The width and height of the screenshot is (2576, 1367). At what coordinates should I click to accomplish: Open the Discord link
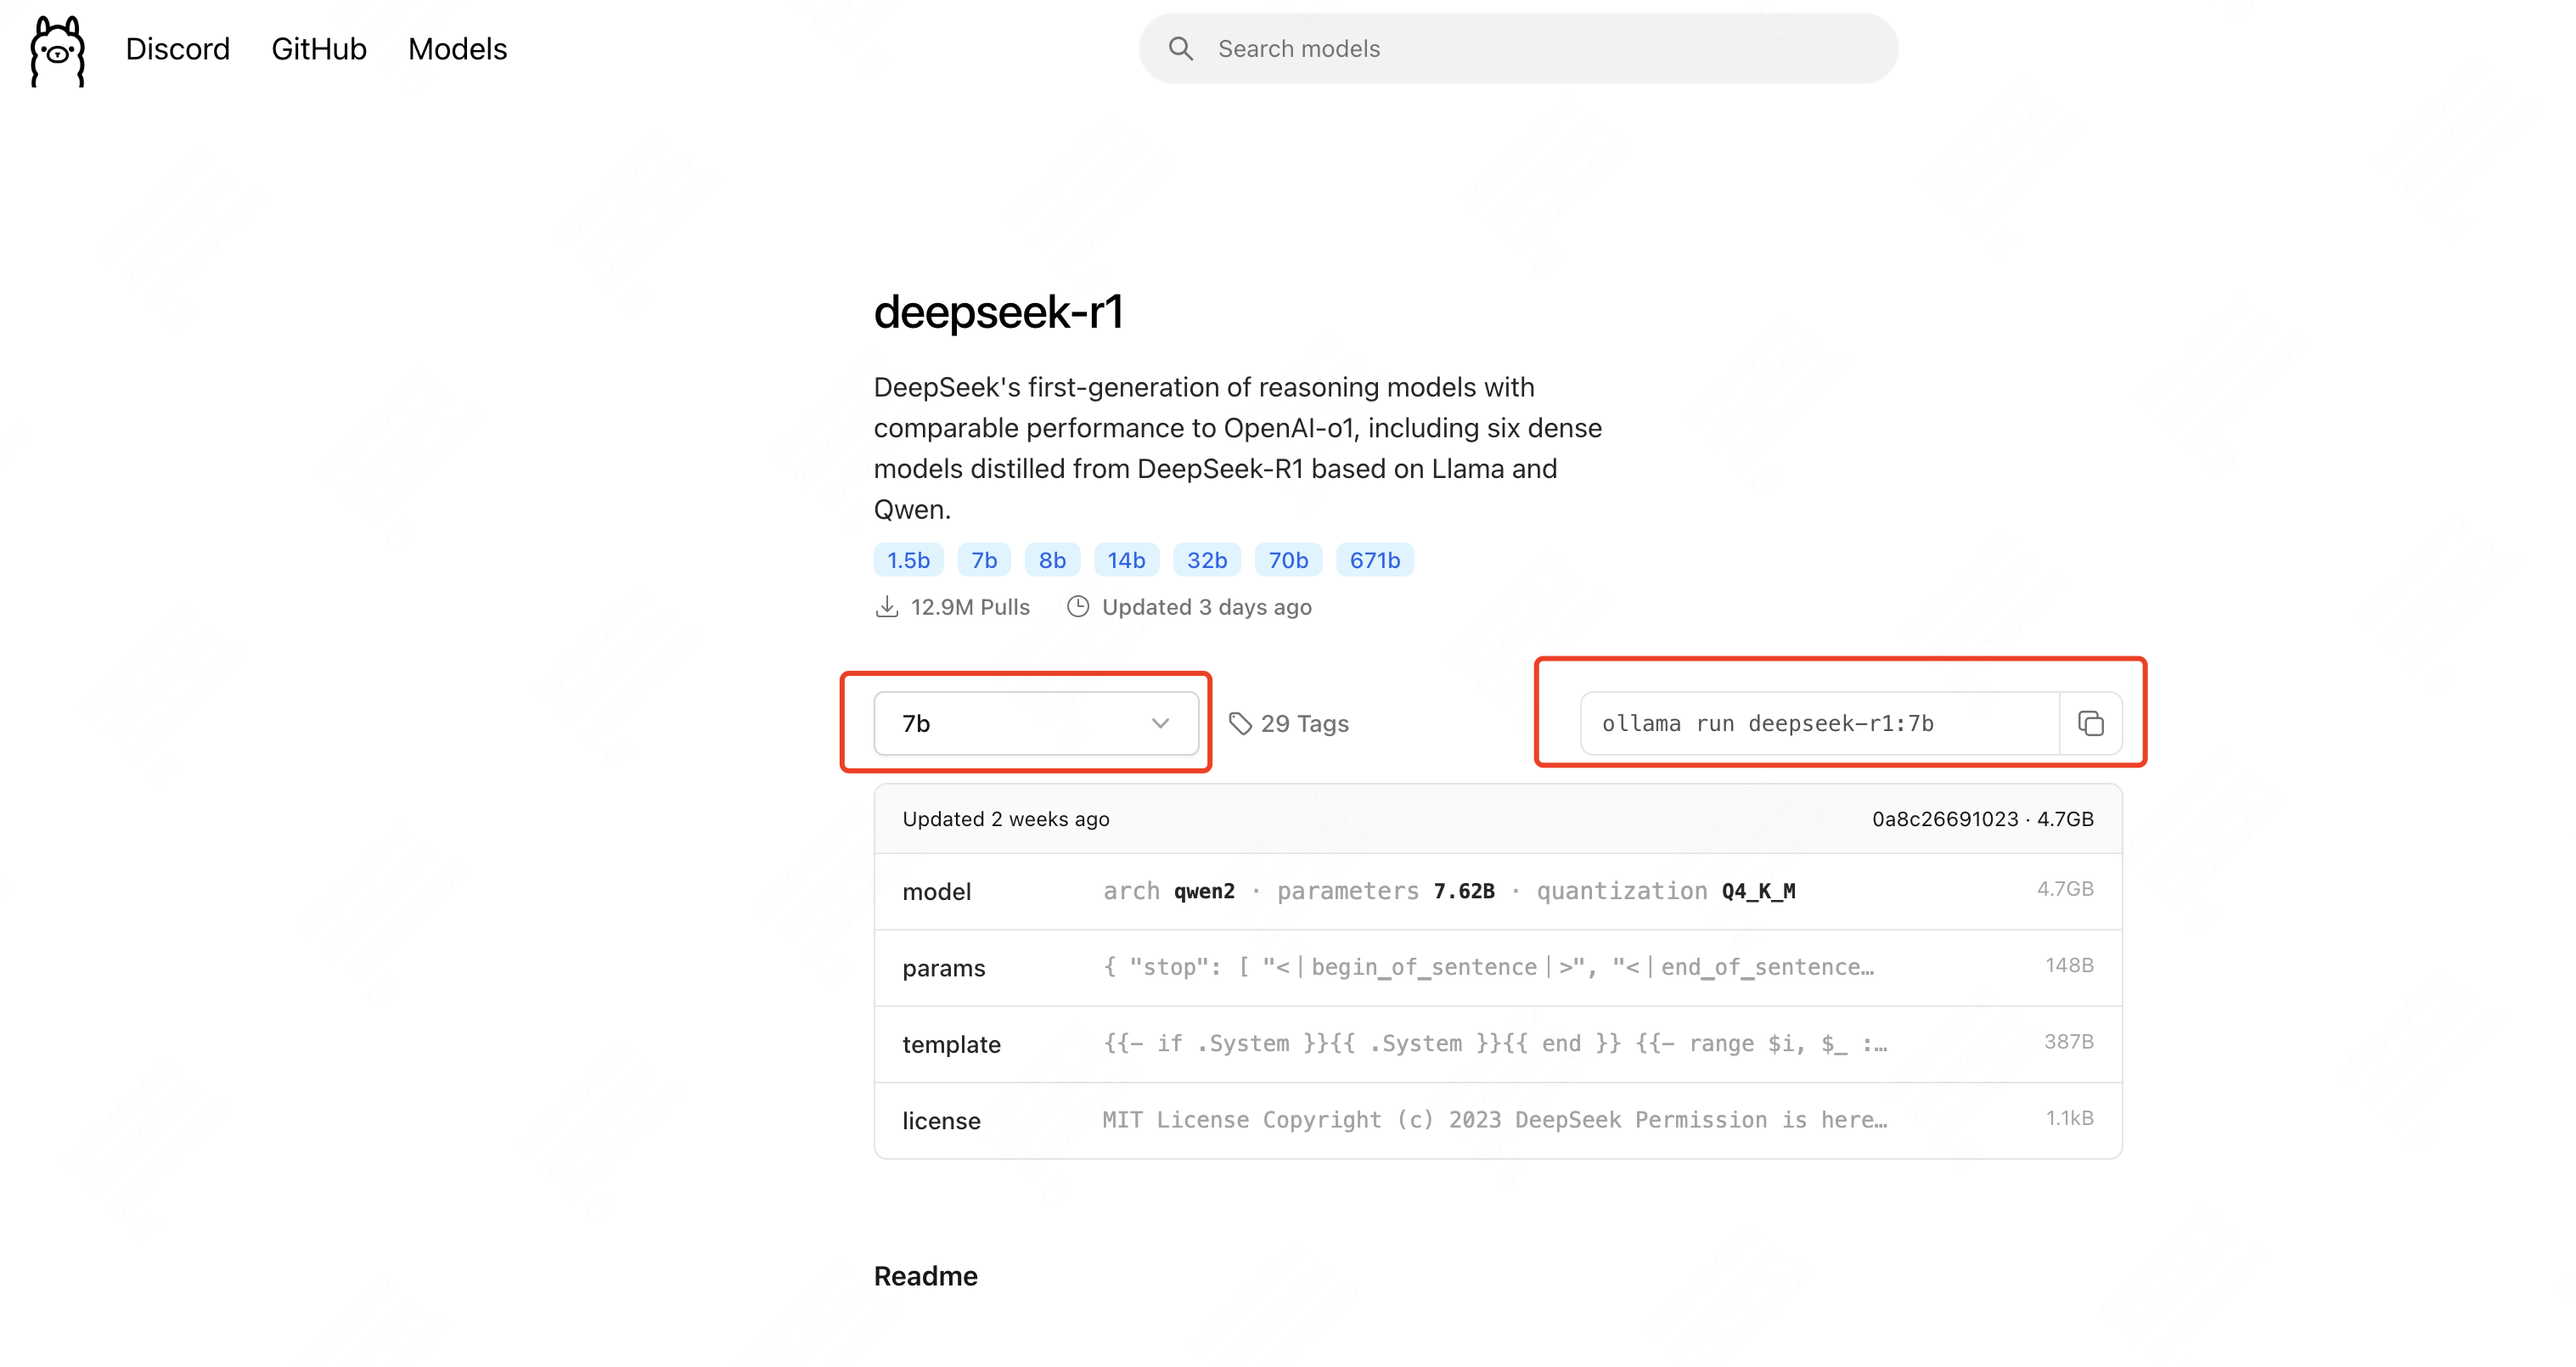click(x=177, y=49)
